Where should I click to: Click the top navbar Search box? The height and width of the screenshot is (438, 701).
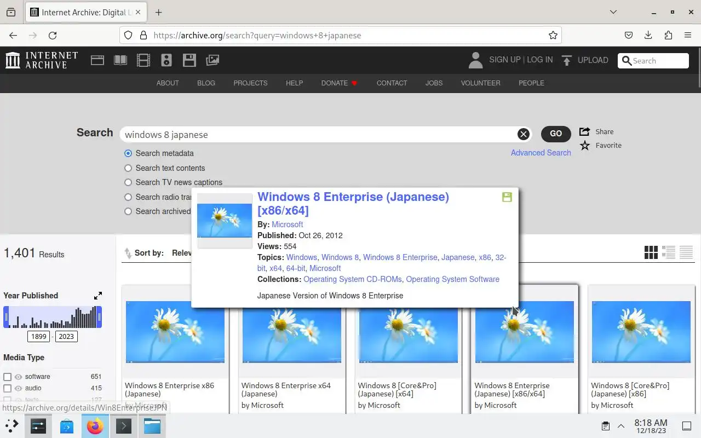tap(653, 61)
